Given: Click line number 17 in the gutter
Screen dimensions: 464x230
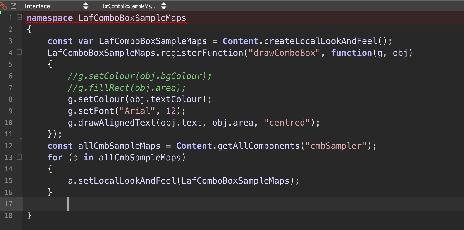Looking at the screenshot, I should pyautogui.click(x=9, y=204).
